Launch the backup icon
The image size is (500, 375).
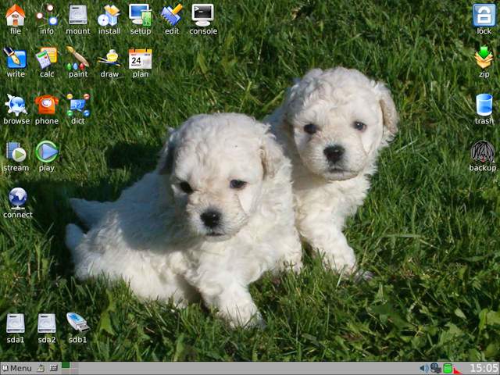click(483, 152)
